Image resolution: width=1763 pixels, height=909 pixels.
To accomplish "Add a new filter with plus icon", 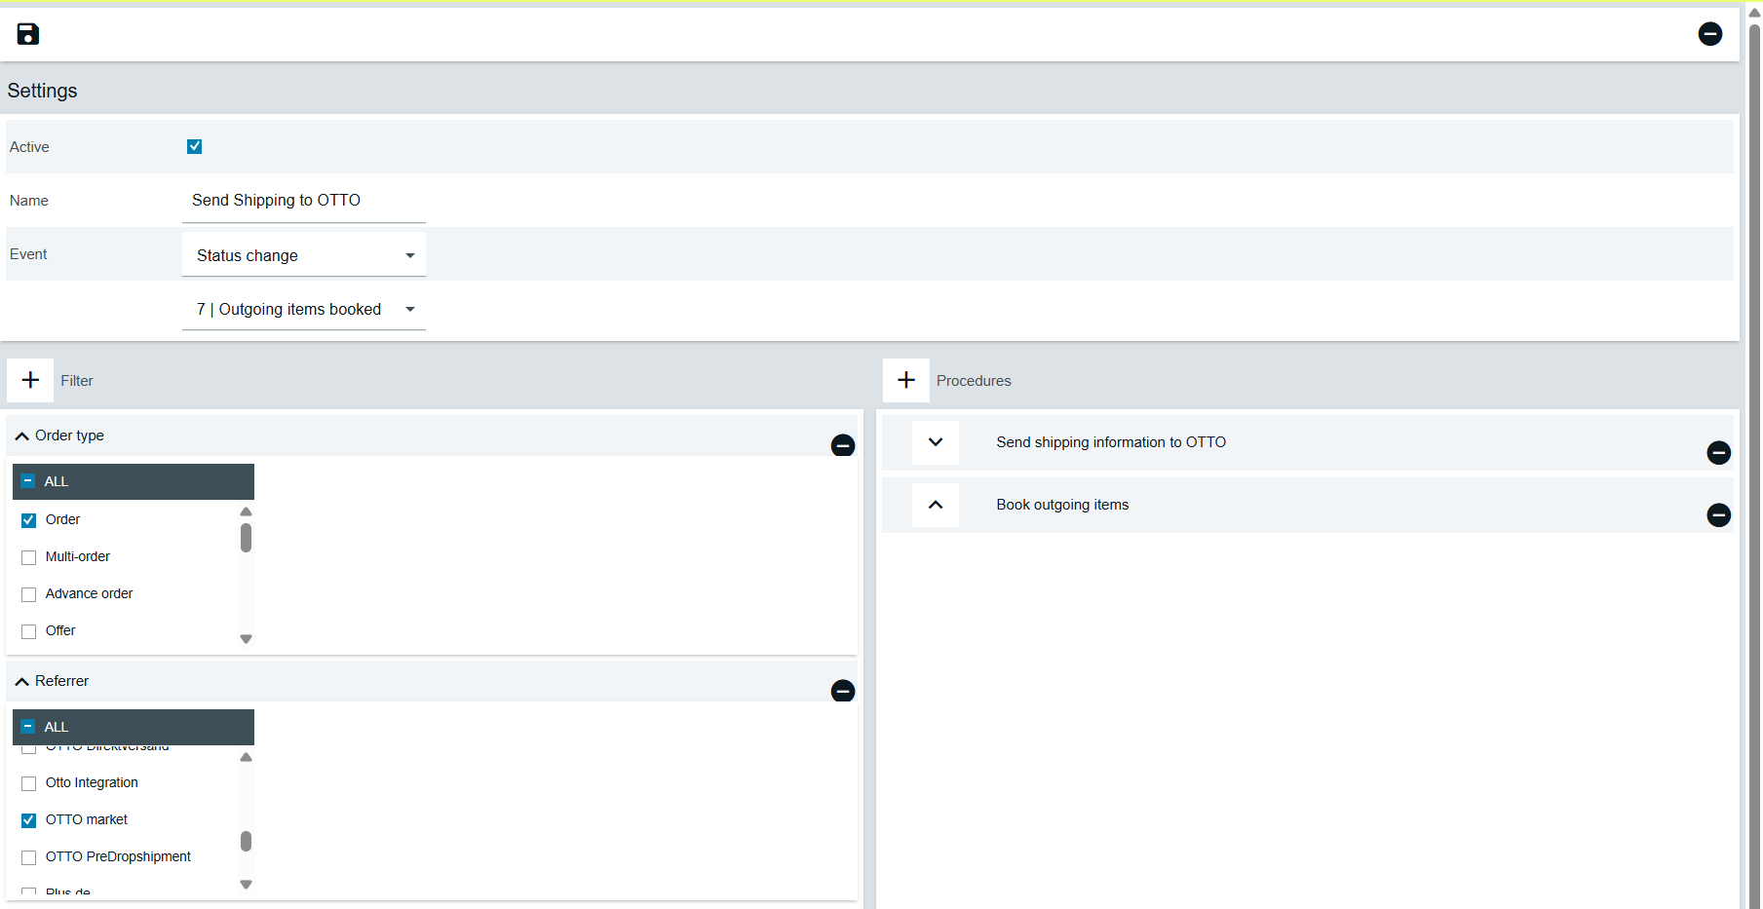I will pyautogui.click(x=30, y=380).
